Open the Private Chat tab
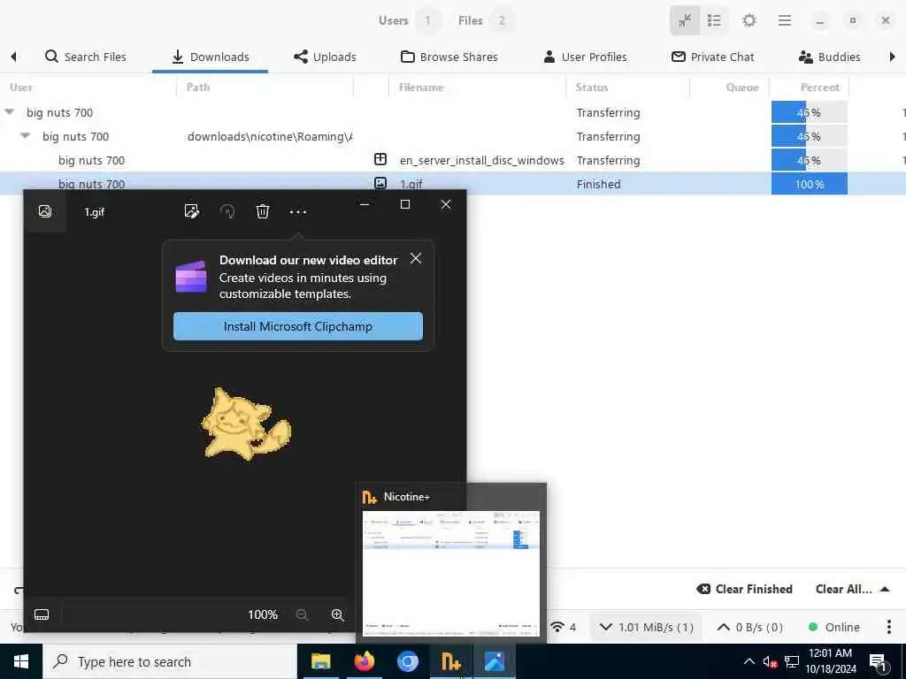 tap(713, 57)
